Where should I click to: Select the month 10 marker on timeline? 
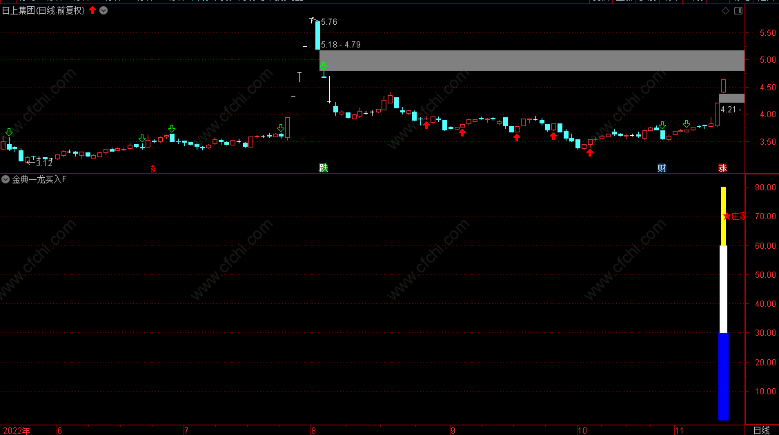pyautogui.click(x=582, y=431)
